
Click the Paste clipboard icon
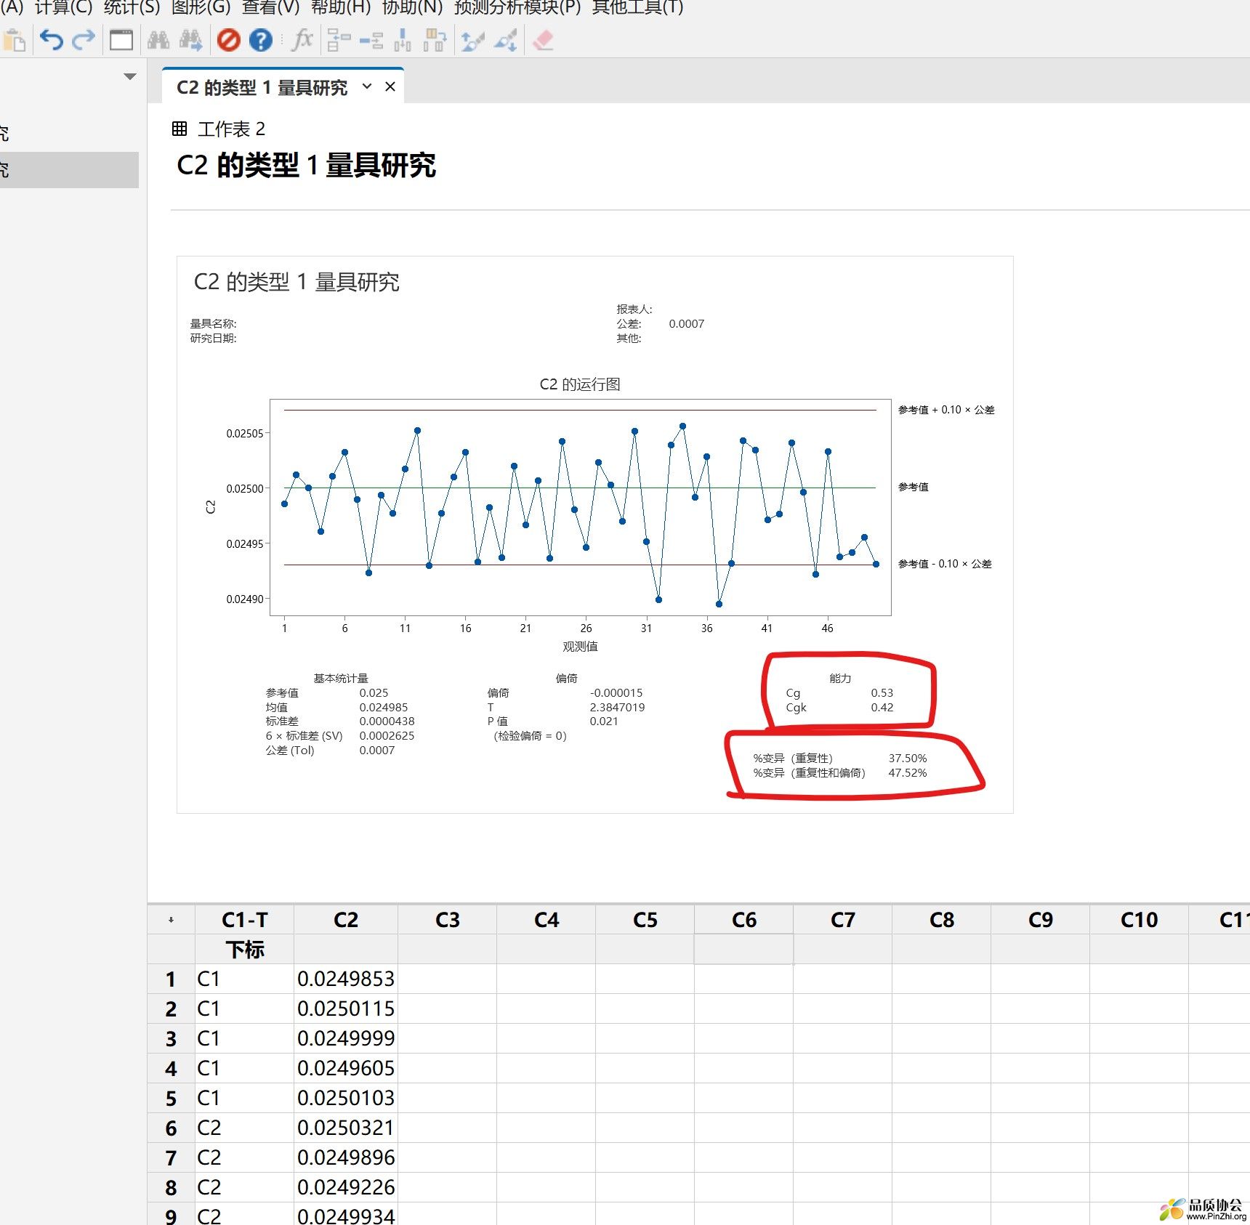(x=14, y=40)
